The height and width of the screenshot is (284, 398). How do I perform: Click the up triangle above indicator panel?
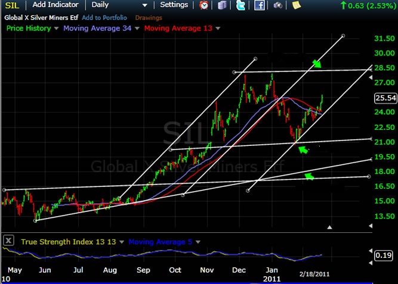[x=330, y=227]
